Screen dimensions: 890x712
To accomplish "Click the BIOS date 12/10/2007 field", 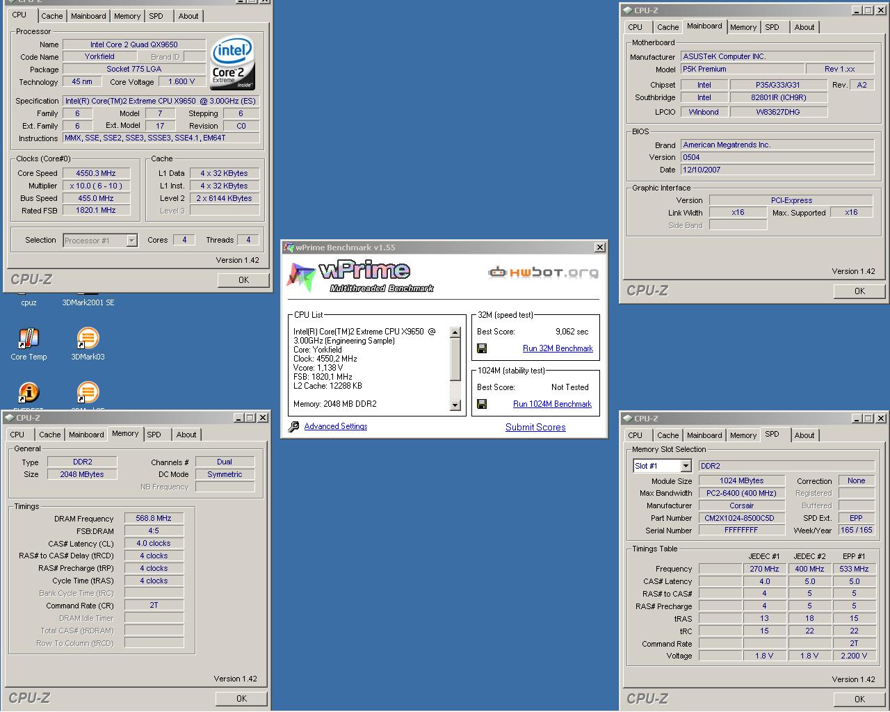I will (x=777, y=170).
